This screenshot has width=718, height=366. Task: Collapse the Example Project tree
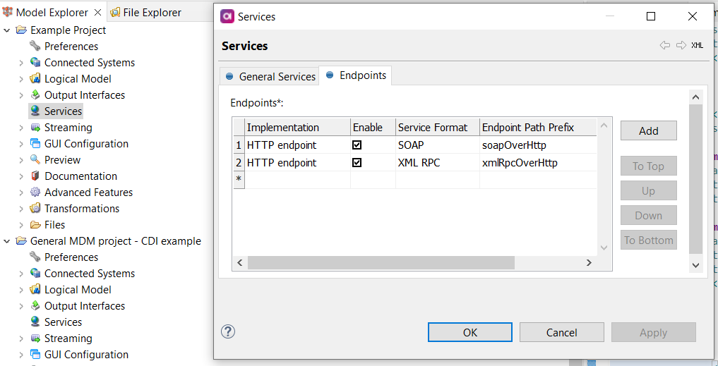tap(7, 30)
